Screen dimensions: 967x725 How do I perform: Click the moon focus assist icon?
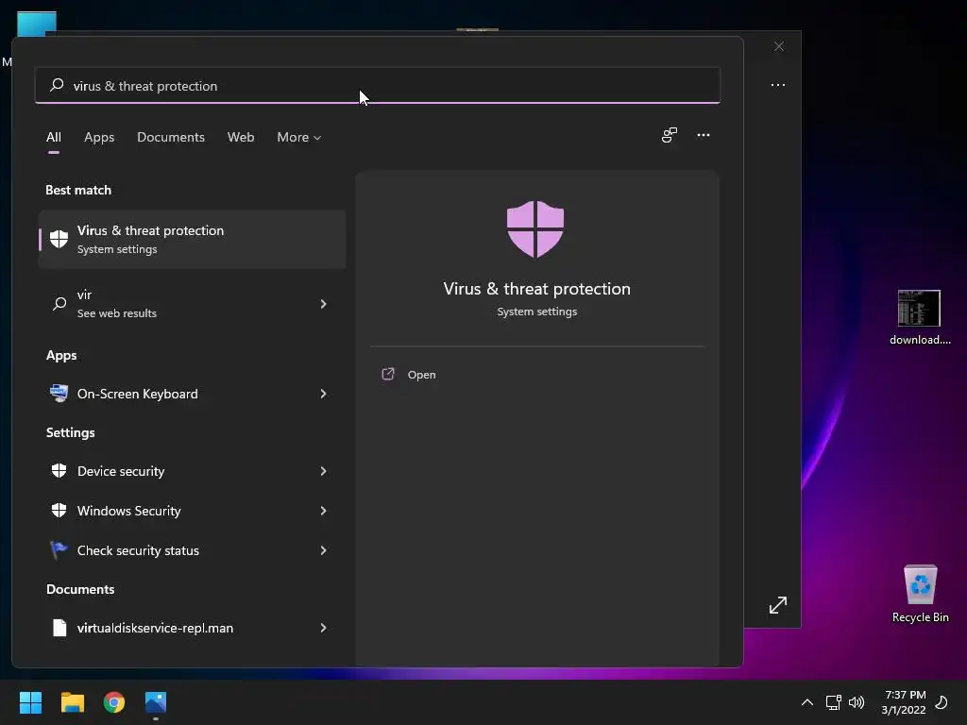point(942,702)
